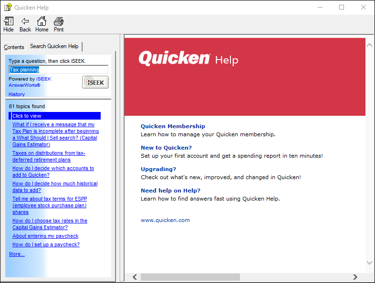
Task: Open About entering my paycheck topic
Action: tap(45, 236)
